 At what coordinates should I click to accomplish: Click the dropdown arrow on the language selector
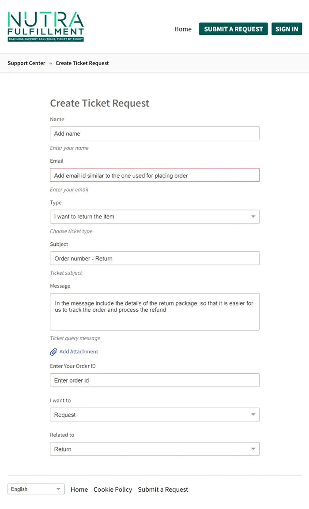(x=58, y=489)
